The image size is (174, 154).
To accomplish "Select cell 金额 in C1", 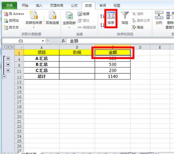I will click(x=113, y=52).
